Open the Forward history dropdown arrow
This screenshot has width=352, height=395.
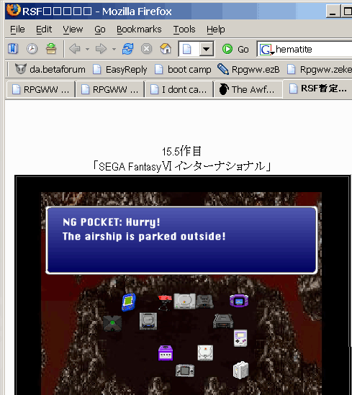tap(114, 49)
